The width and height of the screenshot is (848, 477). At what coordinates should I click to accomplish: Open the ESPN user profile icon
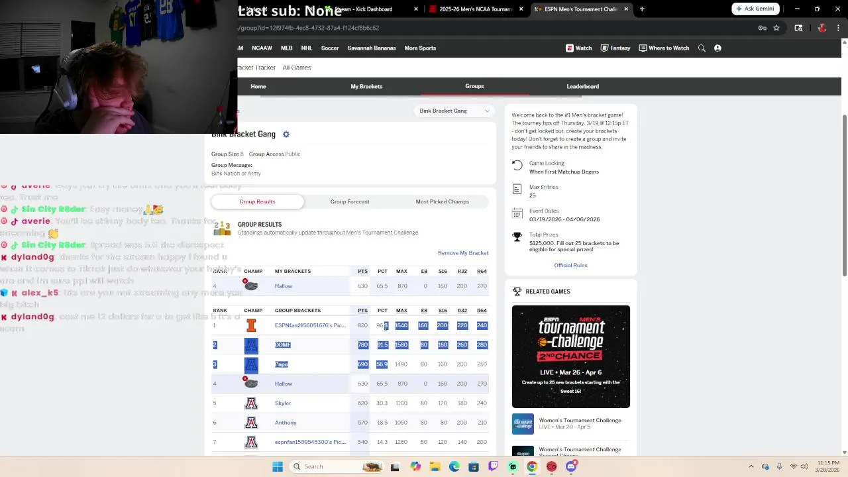tap(717, 48)
